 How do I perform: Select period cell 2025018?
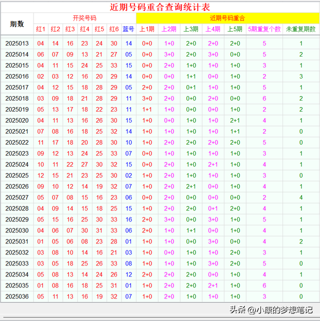coord(17,99)
